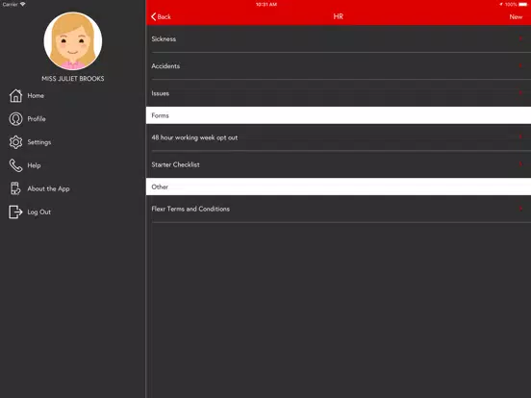Select Help in the sidebar
The width and height of the screenshot is (531, 398).
(34, 165)
